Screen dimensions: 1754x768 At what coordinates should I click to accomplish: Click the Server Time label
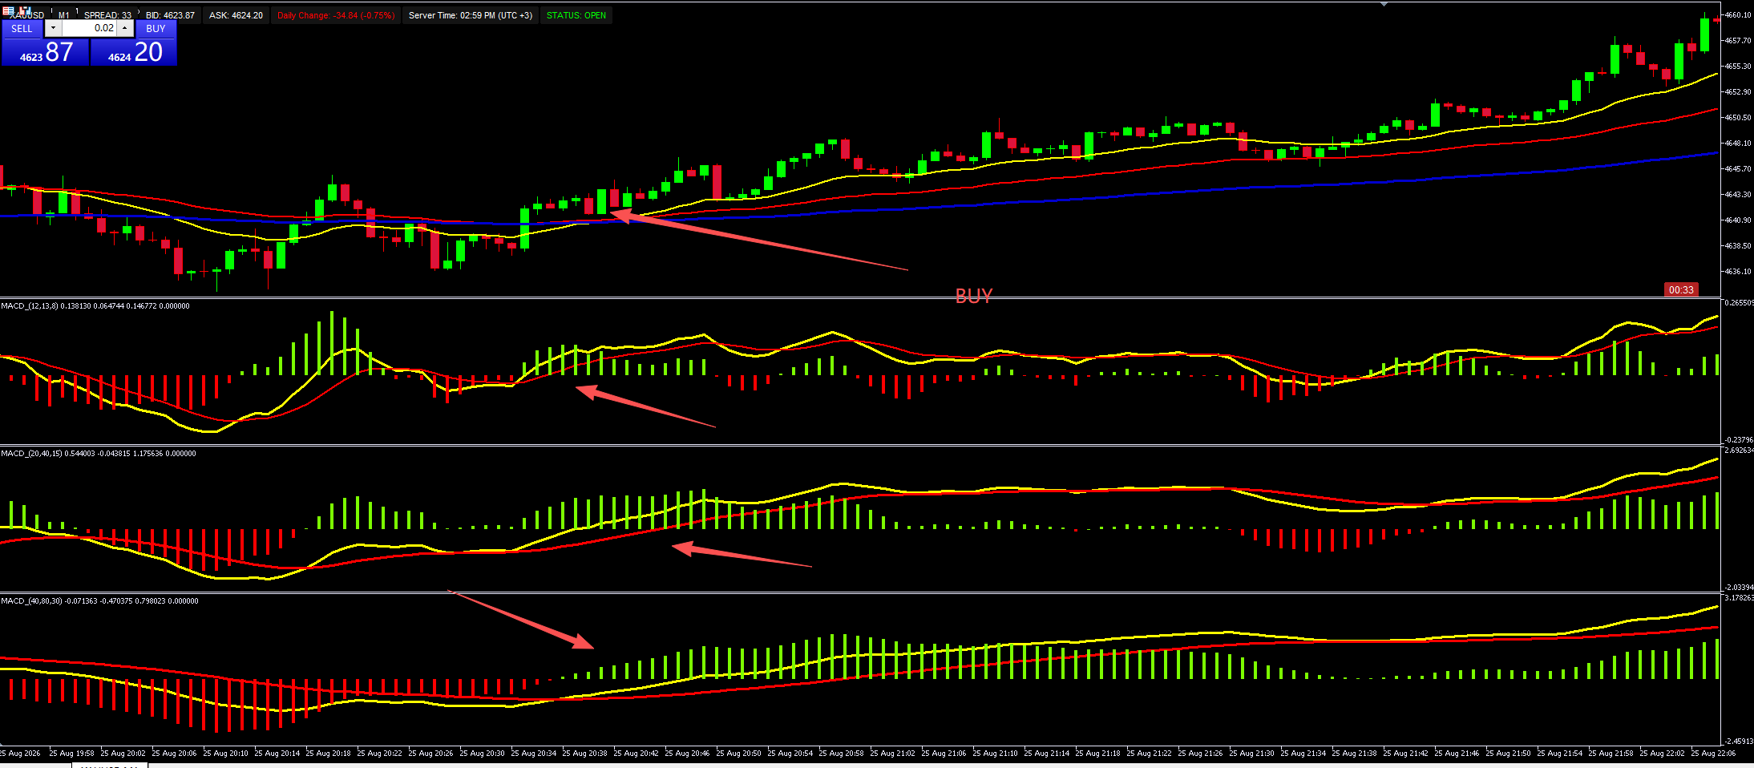471,15
